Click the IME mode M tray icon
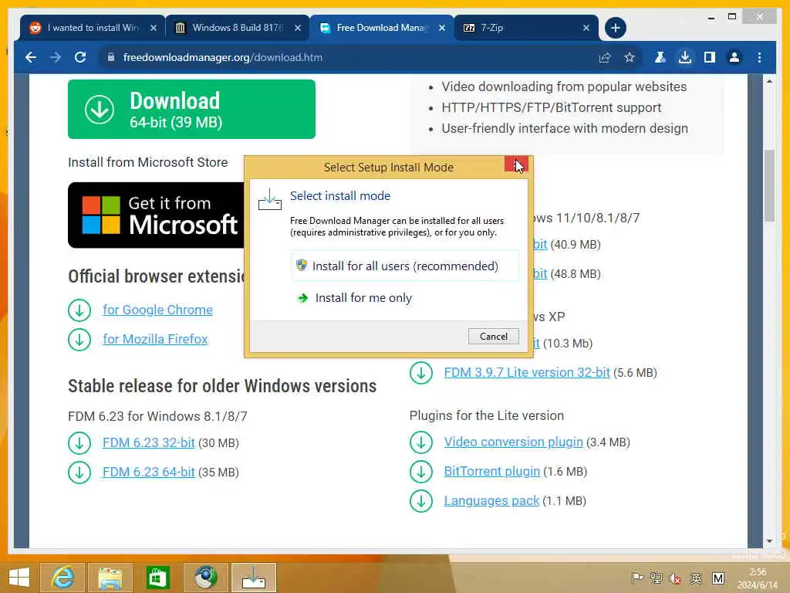Screen dimensions: 790x593 [718, 578]
